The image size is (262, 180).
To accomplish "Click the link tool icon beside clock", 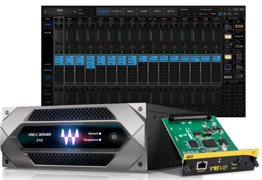I will [220, 14].
